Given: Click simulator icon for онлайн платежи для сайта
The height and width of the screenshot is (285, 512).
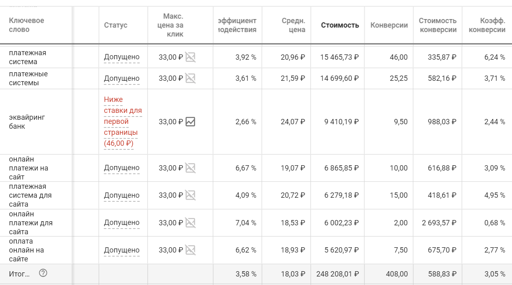Looking at the screenshot, I should (190, 223).
